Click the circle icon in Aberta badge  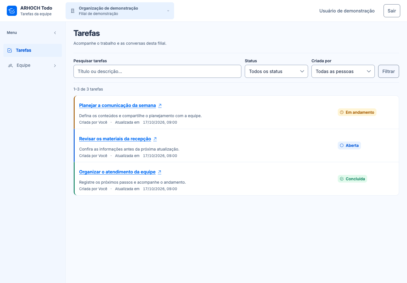click(x=342, y=145)
